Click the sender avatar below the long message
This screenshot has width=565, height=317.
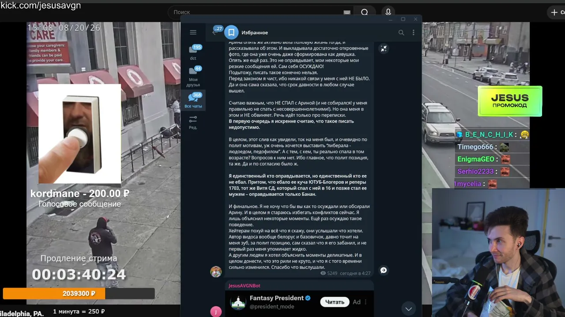pyautogui.click(x=216, y=271)
